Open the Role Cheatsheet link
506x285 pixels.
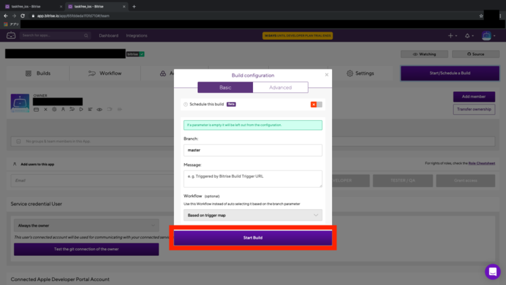pos(481,163)
